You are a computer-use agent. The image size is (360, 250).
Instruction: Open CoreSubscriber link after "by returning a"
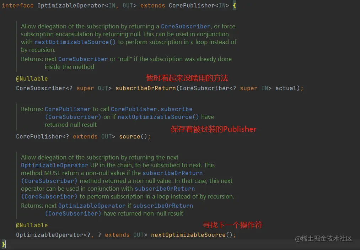tap(186, 26)
